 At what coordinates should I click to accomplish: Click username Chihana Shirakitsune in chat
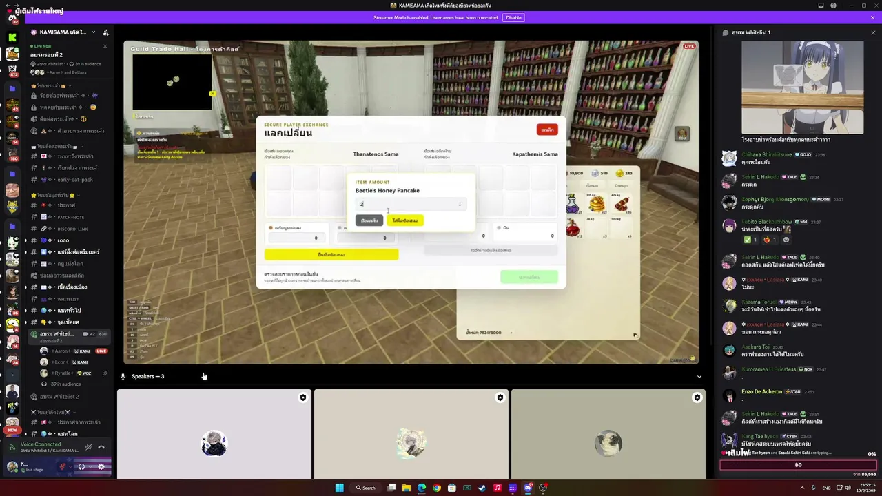(767, 154)
